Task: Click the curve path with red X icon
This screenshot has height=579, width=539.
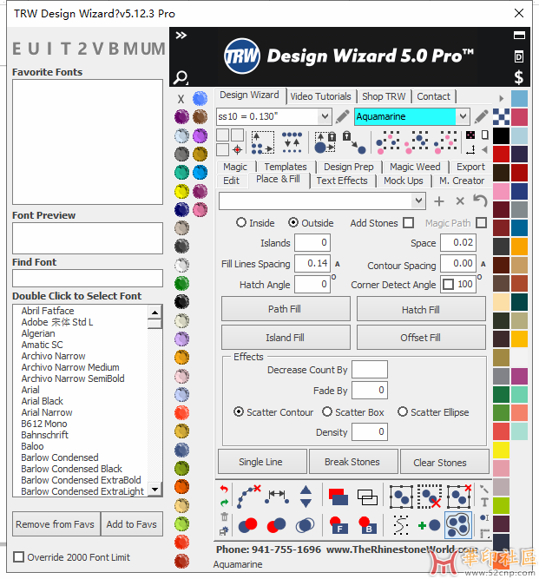Action: [x=248, y=497]
